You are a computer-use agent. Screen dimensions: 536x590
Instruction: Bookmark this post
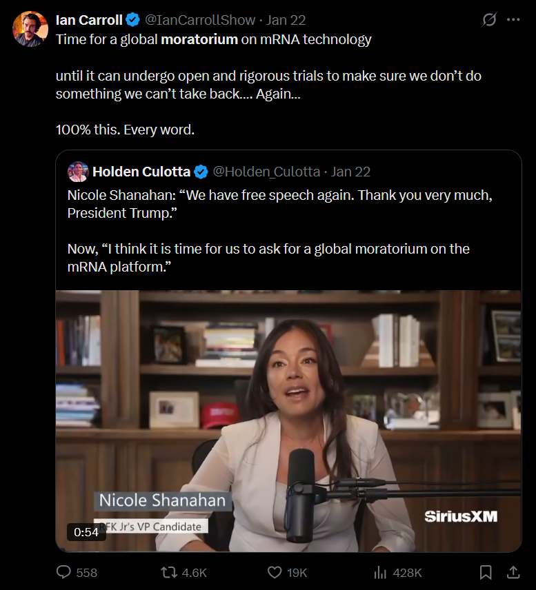click(x=486, y=572)
